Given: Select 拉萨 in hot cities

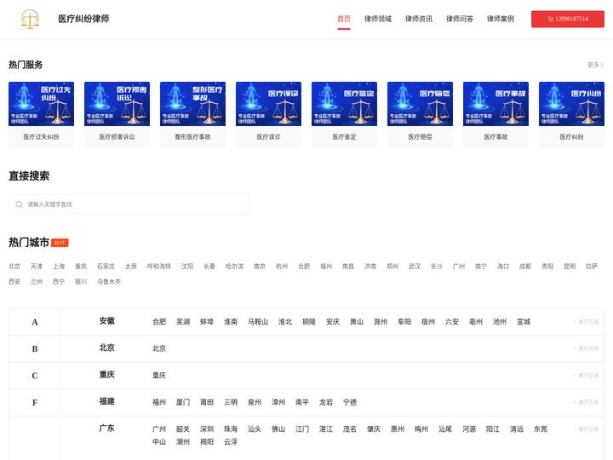Looking at the screenshot, I should coord(592,267).
